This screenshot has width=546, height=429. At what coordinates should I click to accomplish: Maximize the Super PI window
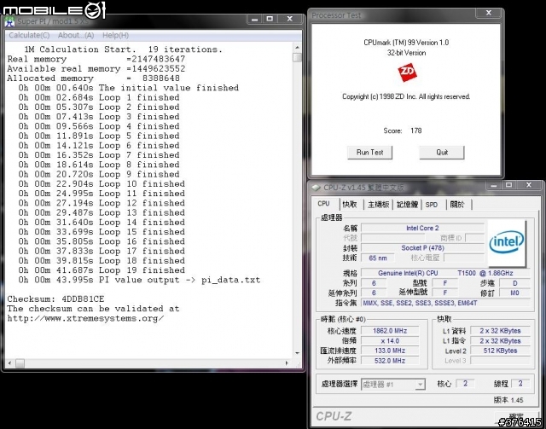[270, 19]
